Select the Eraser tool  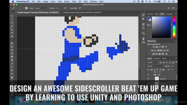12,50
